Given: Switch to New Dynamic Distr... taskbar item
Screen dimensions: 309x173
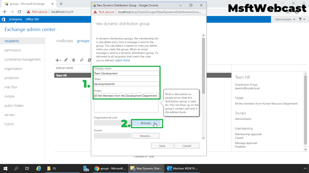Looking at the screenshot, I should 146,168.
